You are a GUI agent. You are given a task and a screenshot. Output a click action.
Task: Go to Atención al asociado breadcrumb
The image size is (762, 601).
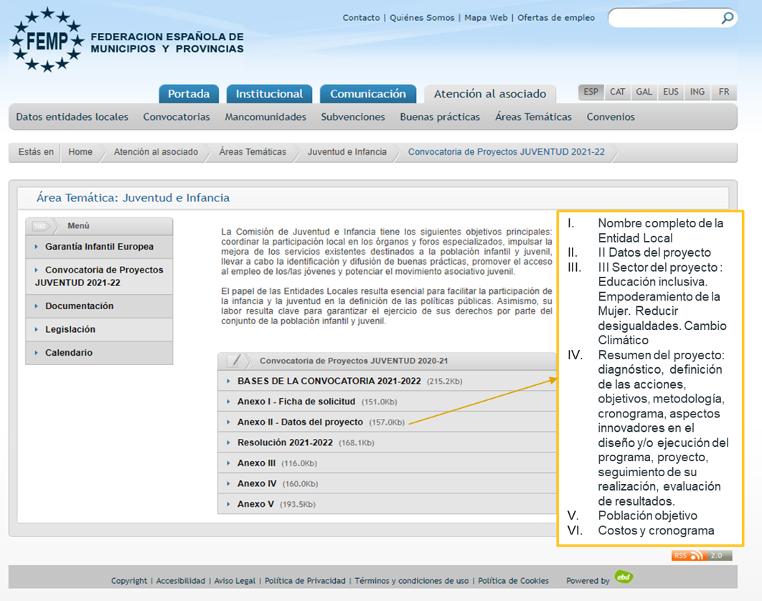click(156, 152)
